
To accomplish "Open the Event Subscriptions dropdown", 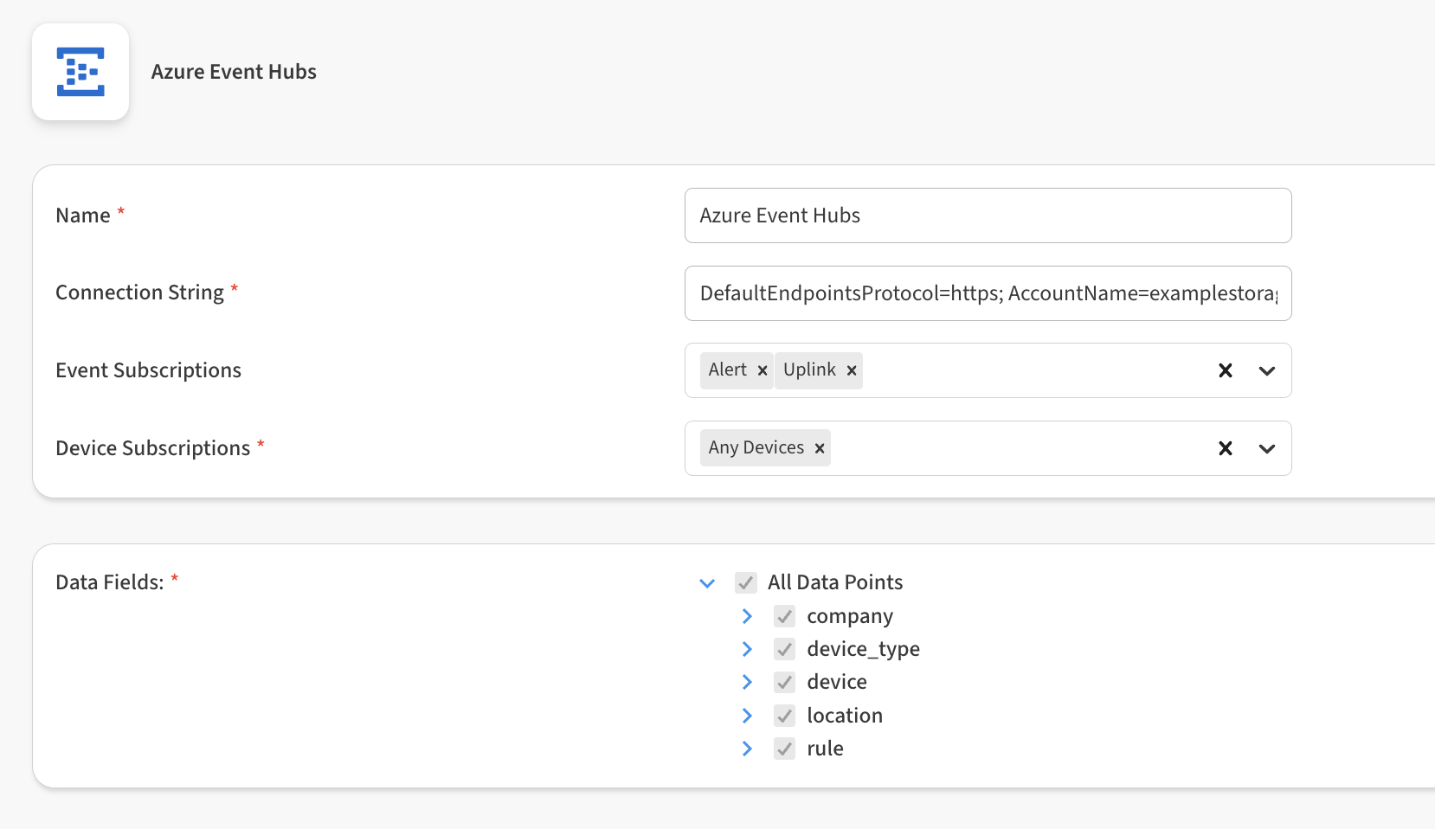I will click(1267, 370).
